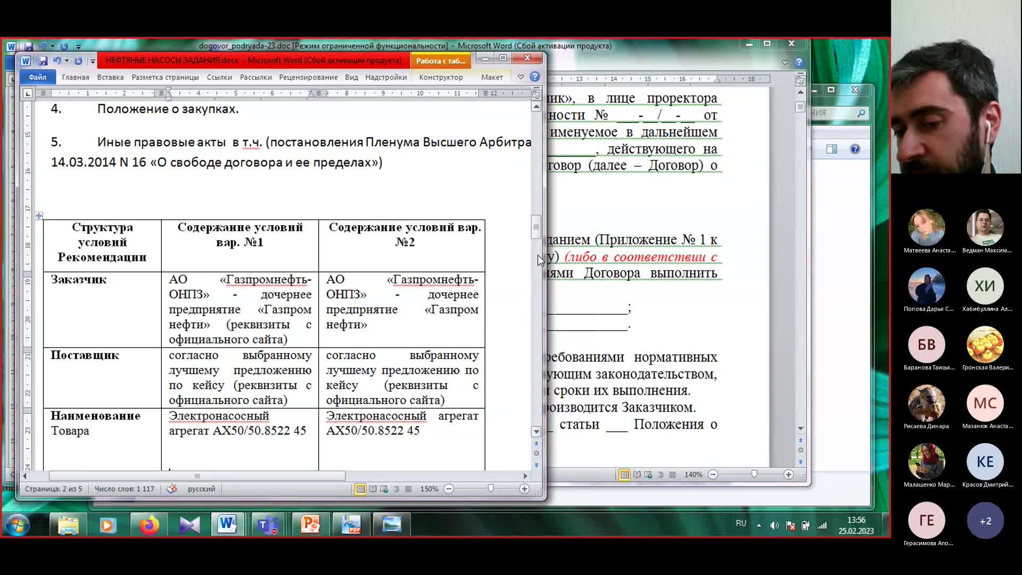Click the table move handle above the table
Image resolution: width=1022 pixels, height=575 pixels.
[39, 216]
